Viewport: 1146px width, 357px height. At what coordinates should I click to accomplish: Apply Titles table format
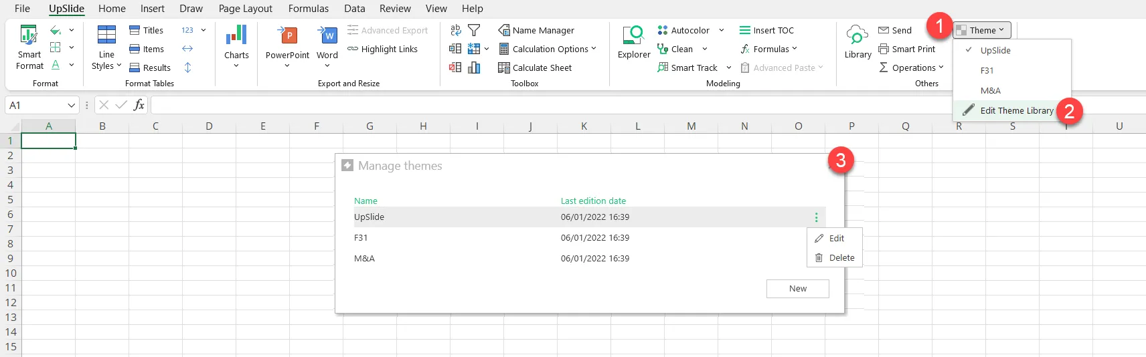click(x=146, y=30)
